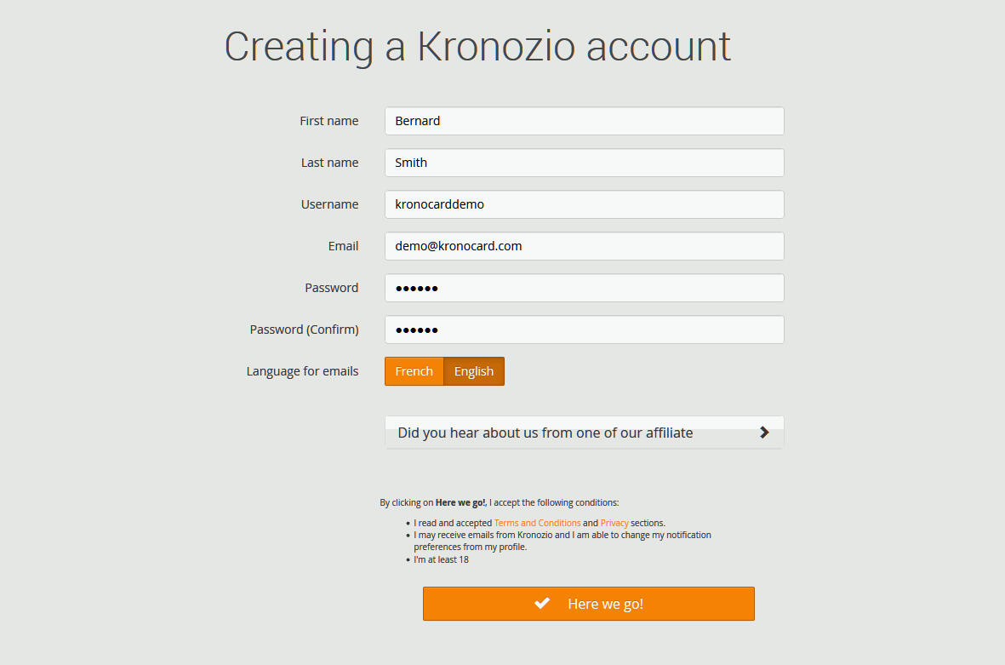The height and width of the screenshot is (665, 1005).
Task: Select English as email language
Action: coord(474,371)
